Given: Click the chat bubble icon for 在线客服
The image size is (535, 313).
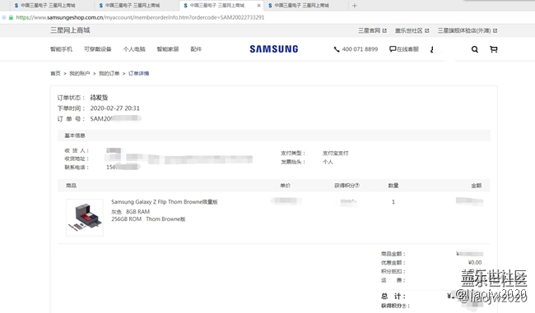Looking at the screenshot, I should point(393,49).
